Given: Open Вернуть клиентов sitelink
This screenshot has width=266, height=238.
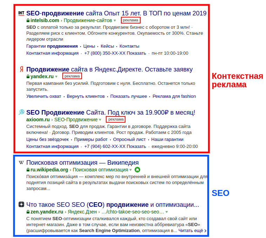Looking at the screenshot, I should click(x=86, y=96).
